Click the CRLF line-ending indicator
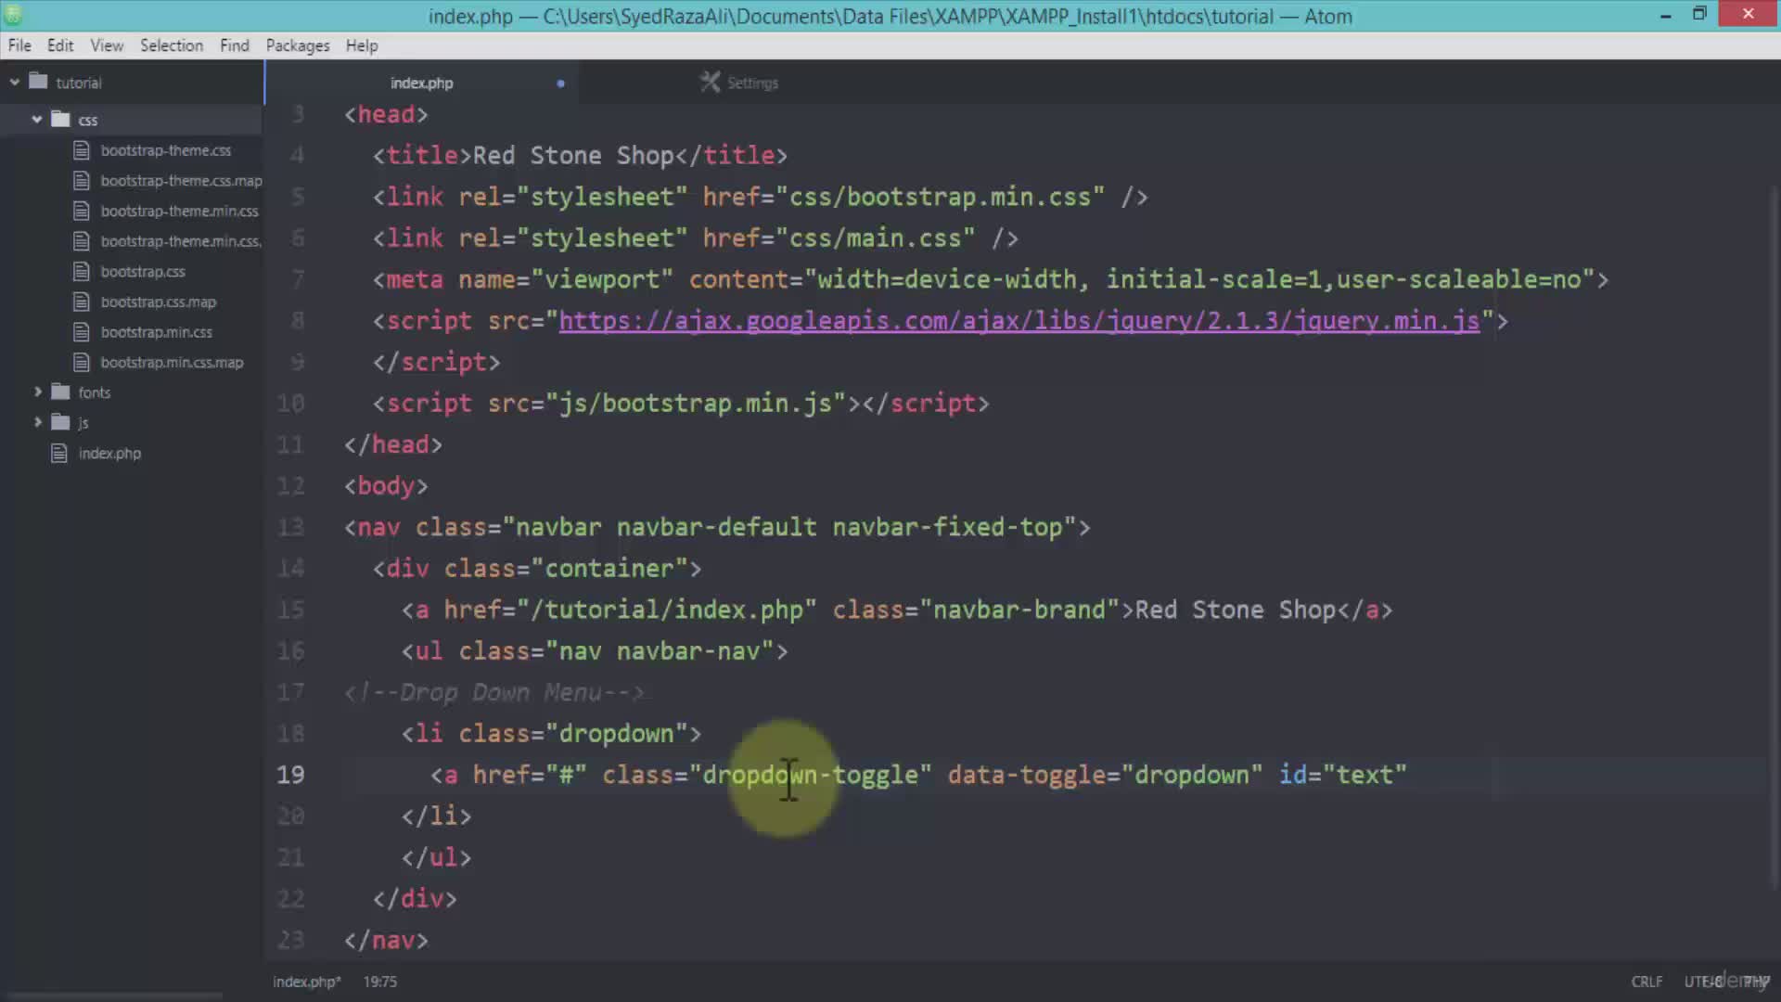Screen dimensions: 1781x1002 point(1646,981)
